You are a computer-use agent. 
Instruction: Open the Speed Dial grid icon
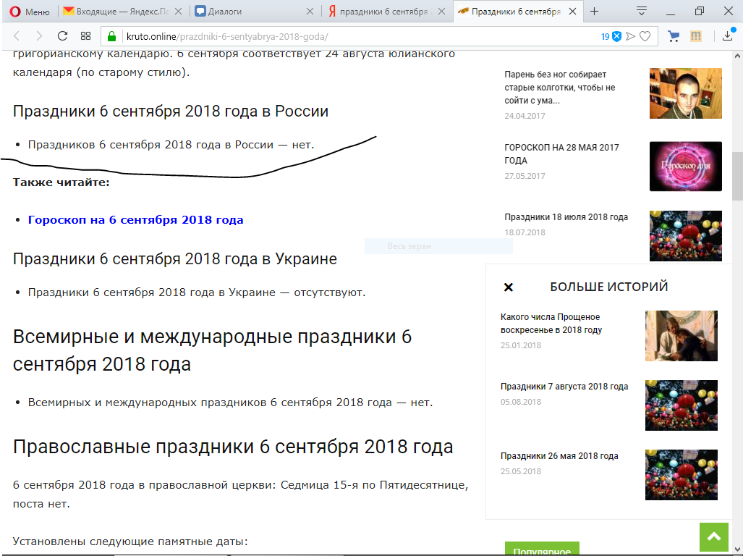(x=85, y=36)
